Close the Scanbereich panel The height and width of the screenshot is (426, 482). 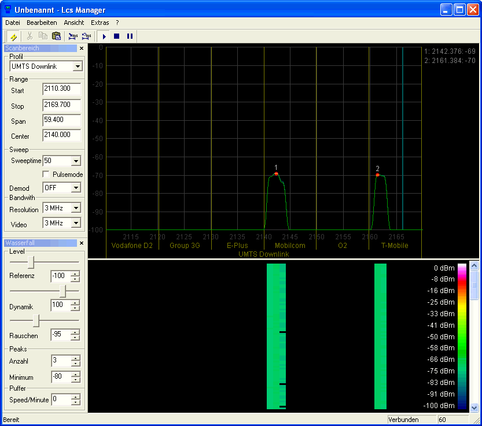(82, 48)
